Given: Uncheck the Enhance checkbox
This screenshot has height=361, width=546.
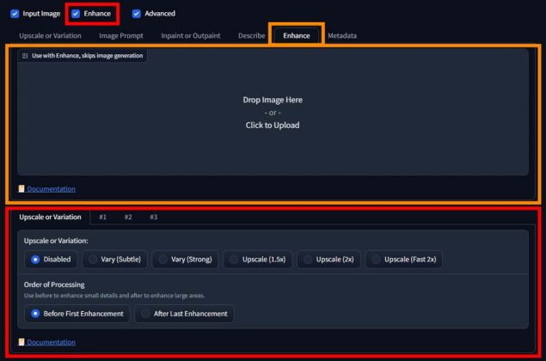Looking at the screenshot, I should [x=76, y=14].
